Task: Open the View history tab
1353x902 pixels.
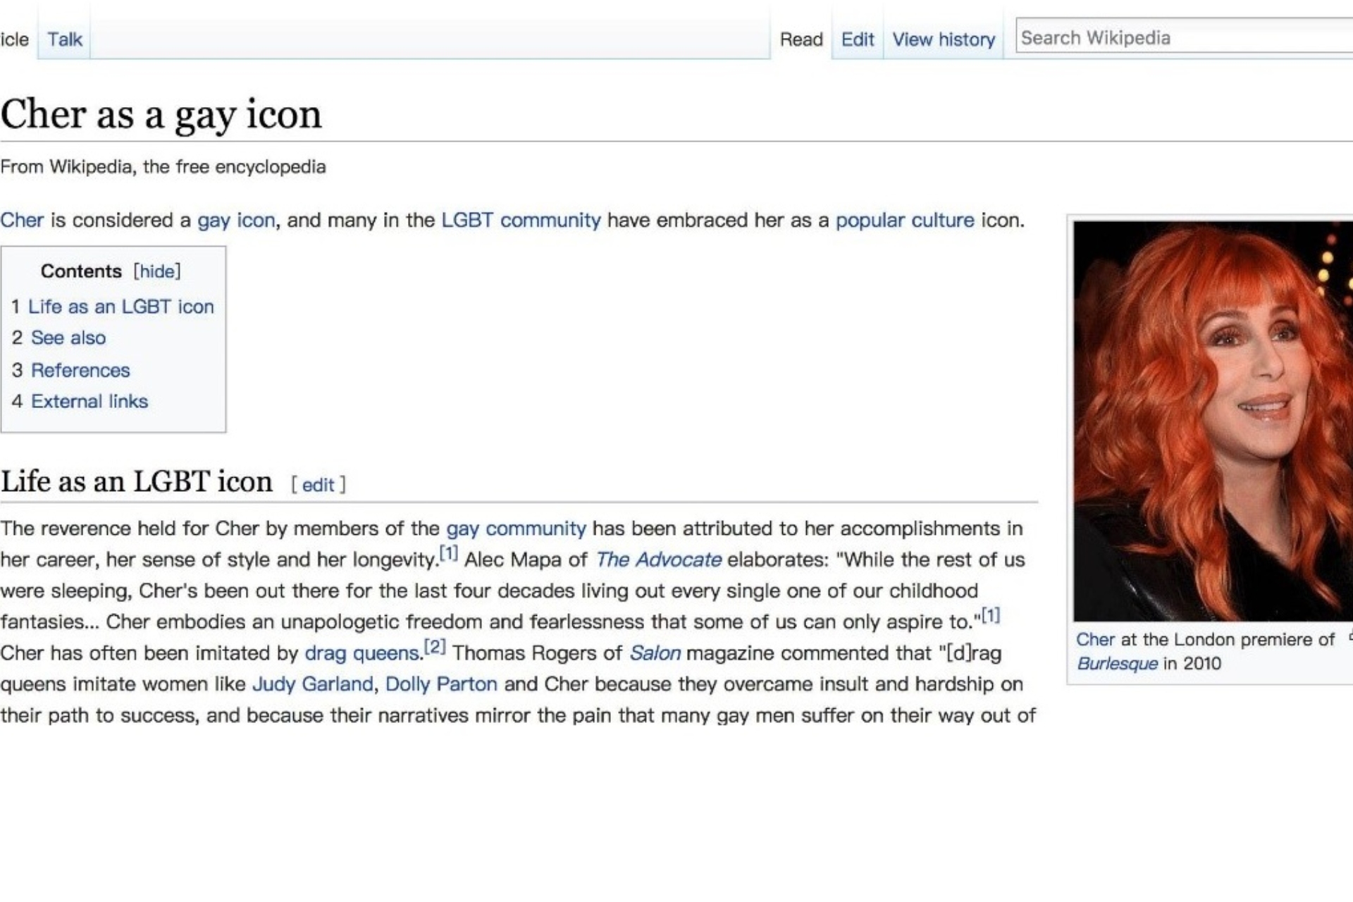Action: tap(944, 39)
